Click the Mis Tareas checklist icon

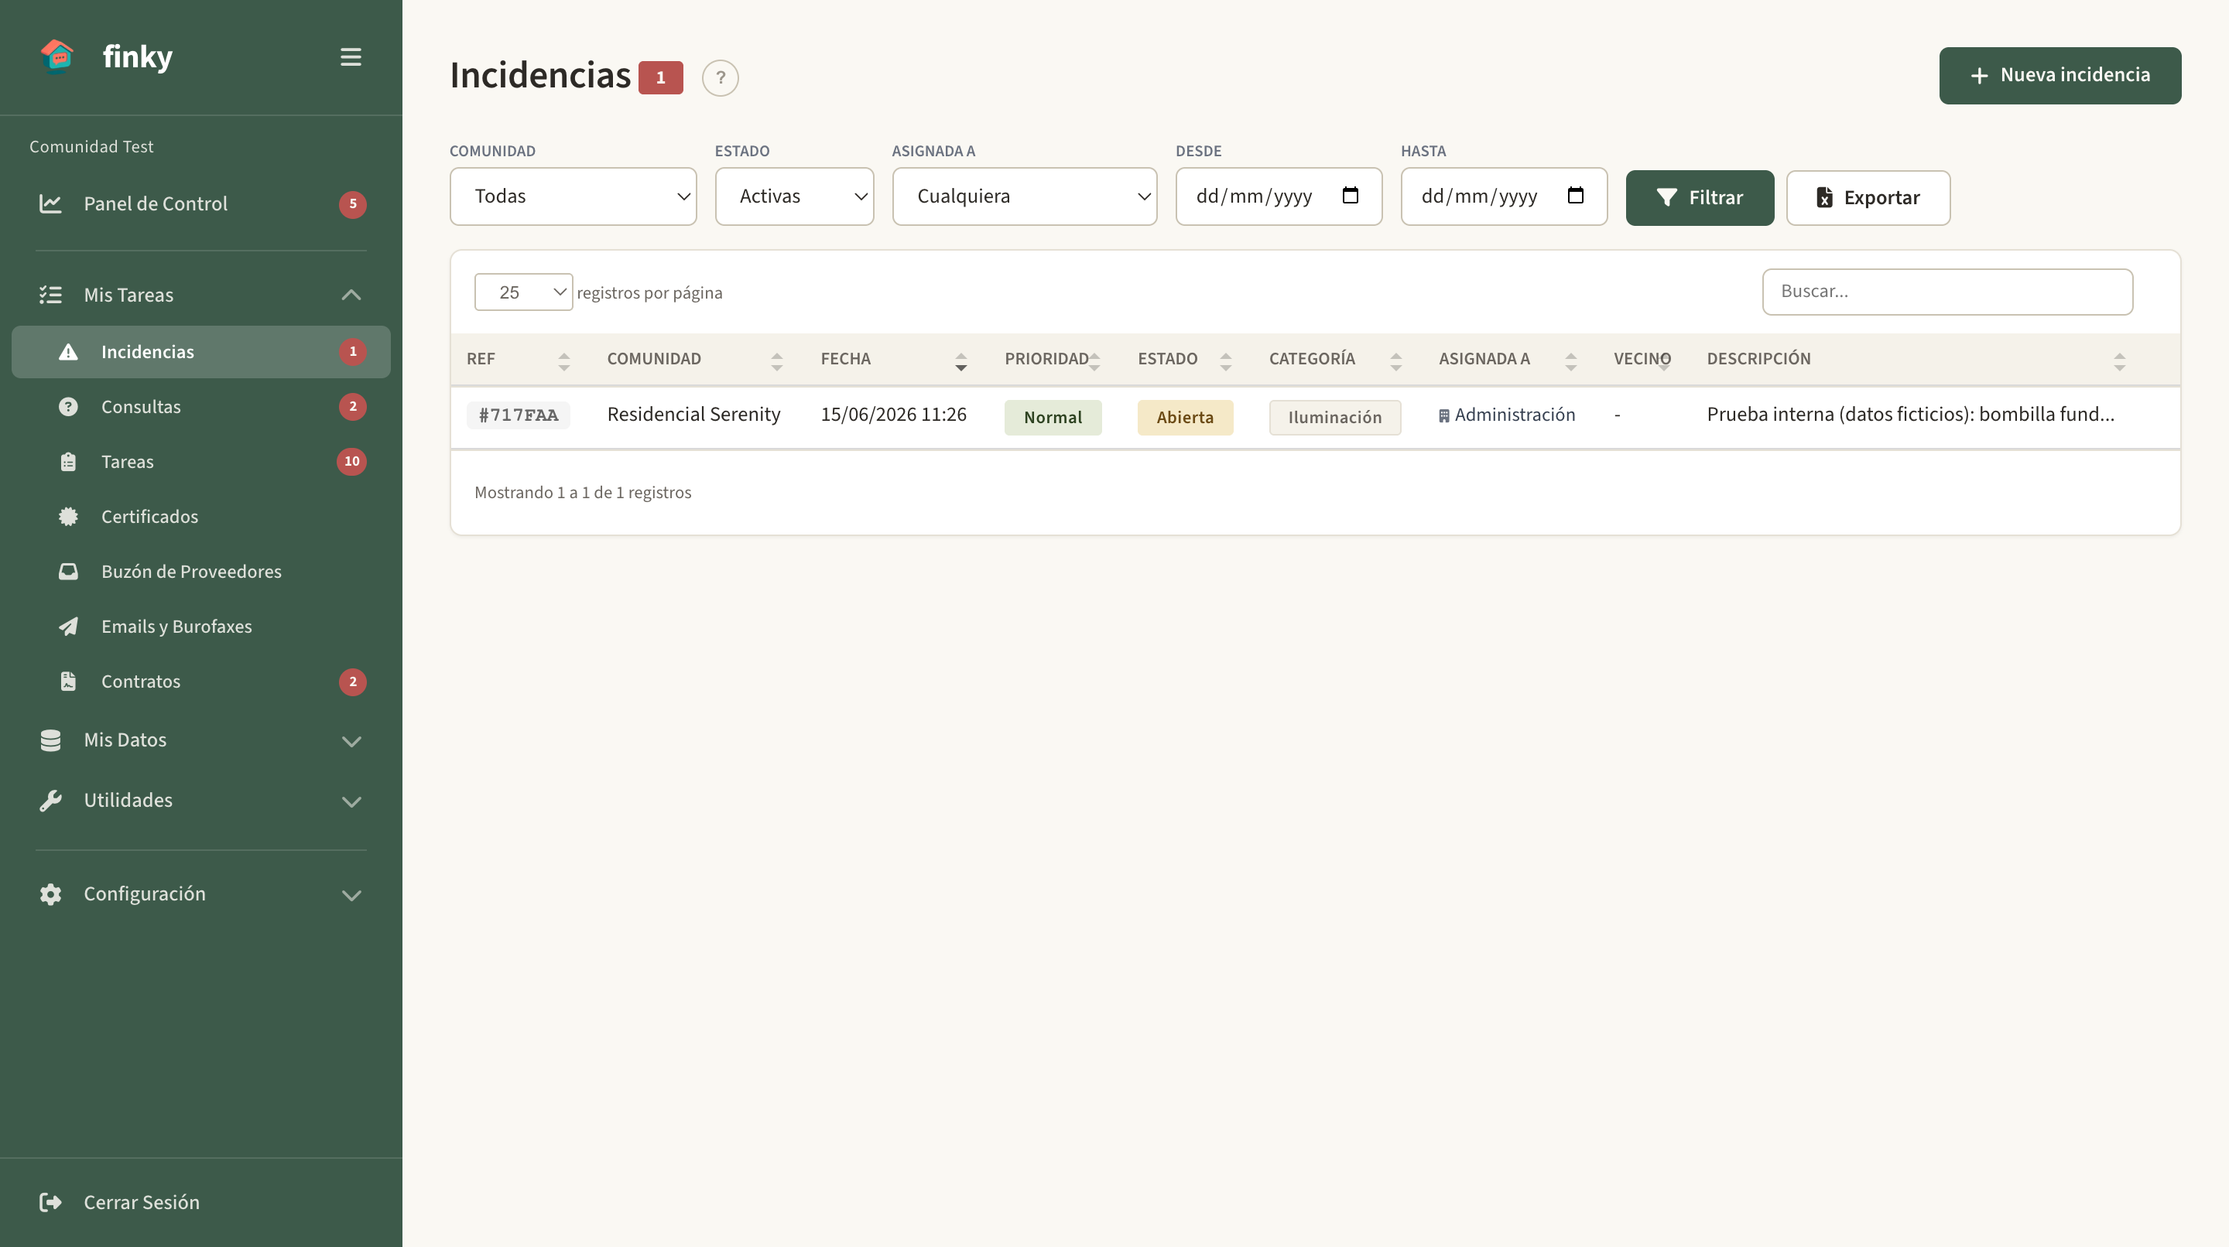50,295
